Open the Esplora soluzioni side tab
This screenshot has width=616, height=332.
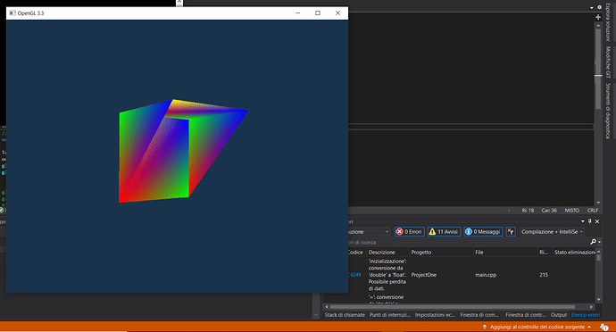coord(608,22)
